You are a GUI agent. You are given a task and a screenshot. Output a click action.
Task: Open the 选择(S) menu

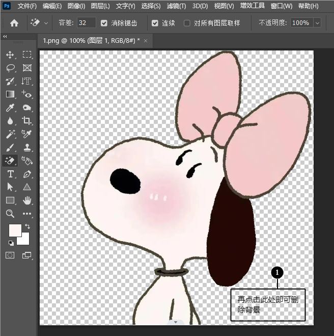[x=151, y=6]
